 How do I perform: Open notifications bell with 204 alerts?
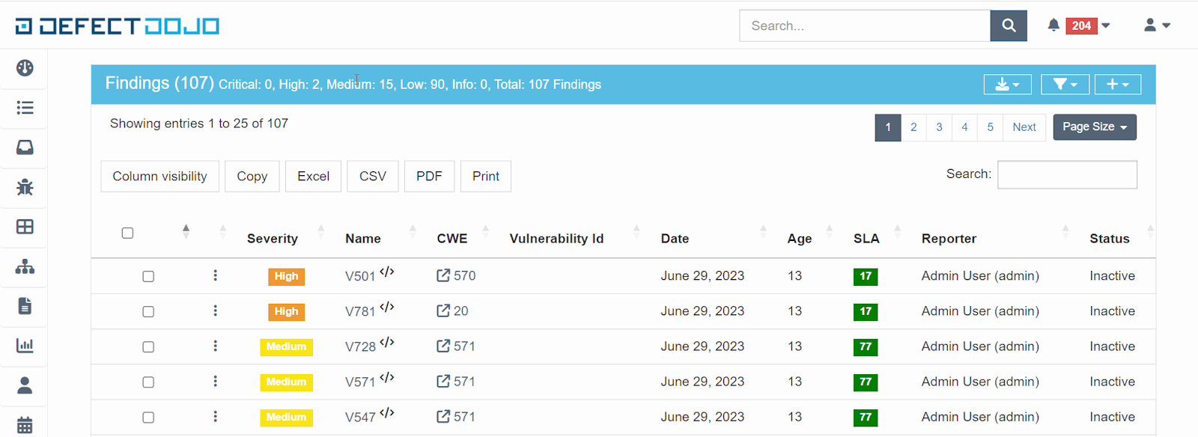point(1078,25)
